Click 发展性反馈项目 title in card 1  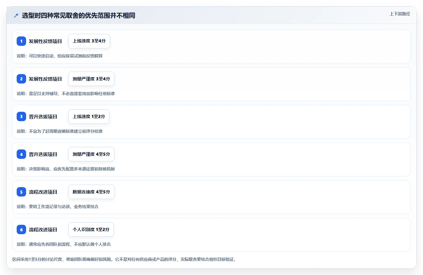pyautogui.click(x=46, y=41)
